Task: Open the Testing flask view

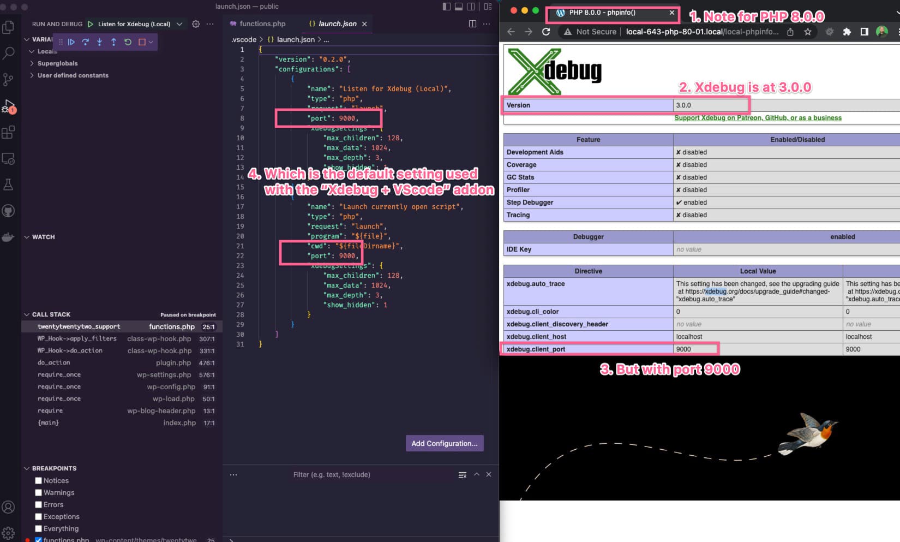Action: [8, 184]
